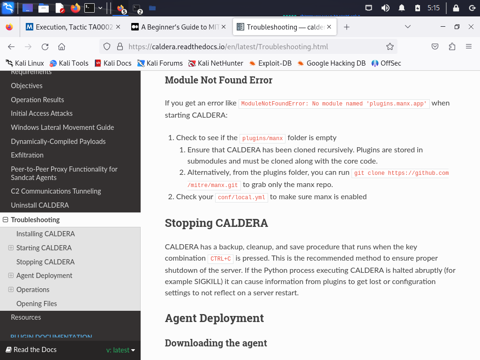Select Stopping CALDERA in the sidebar
Viewport: 480px width, 360px height.
click(45, 262)
